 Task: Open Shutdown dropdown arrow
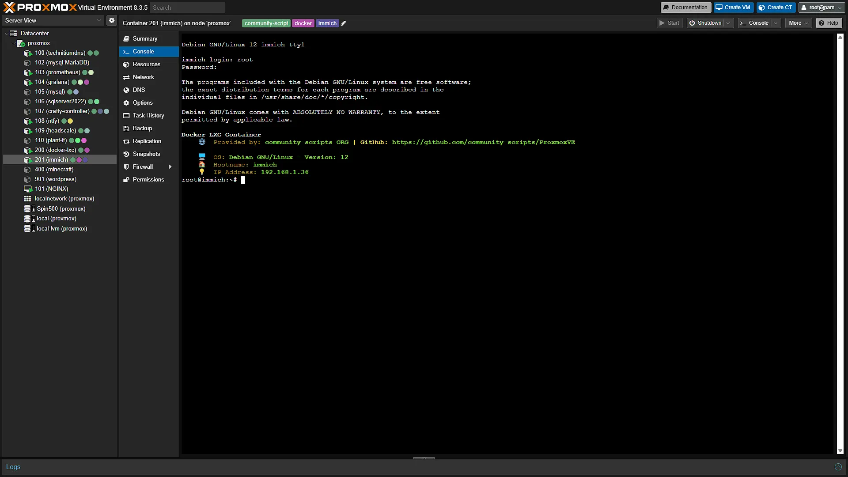click(729, 23)
